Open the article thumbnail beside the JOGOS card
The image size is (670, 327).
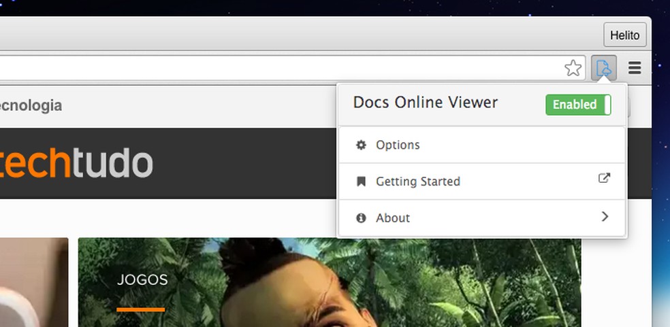click(x=34, y=282)
